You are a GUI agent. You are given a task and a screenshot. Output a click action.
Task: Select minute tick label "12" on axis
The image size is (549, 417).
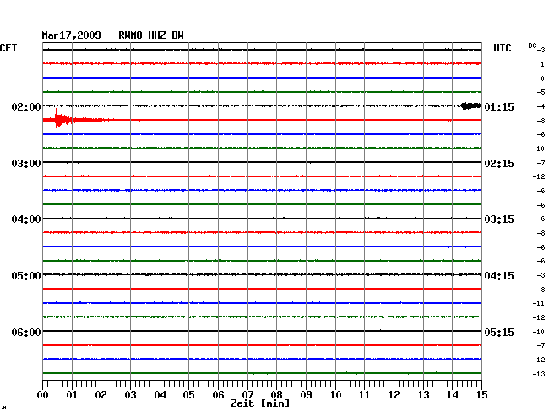point(394,394)
